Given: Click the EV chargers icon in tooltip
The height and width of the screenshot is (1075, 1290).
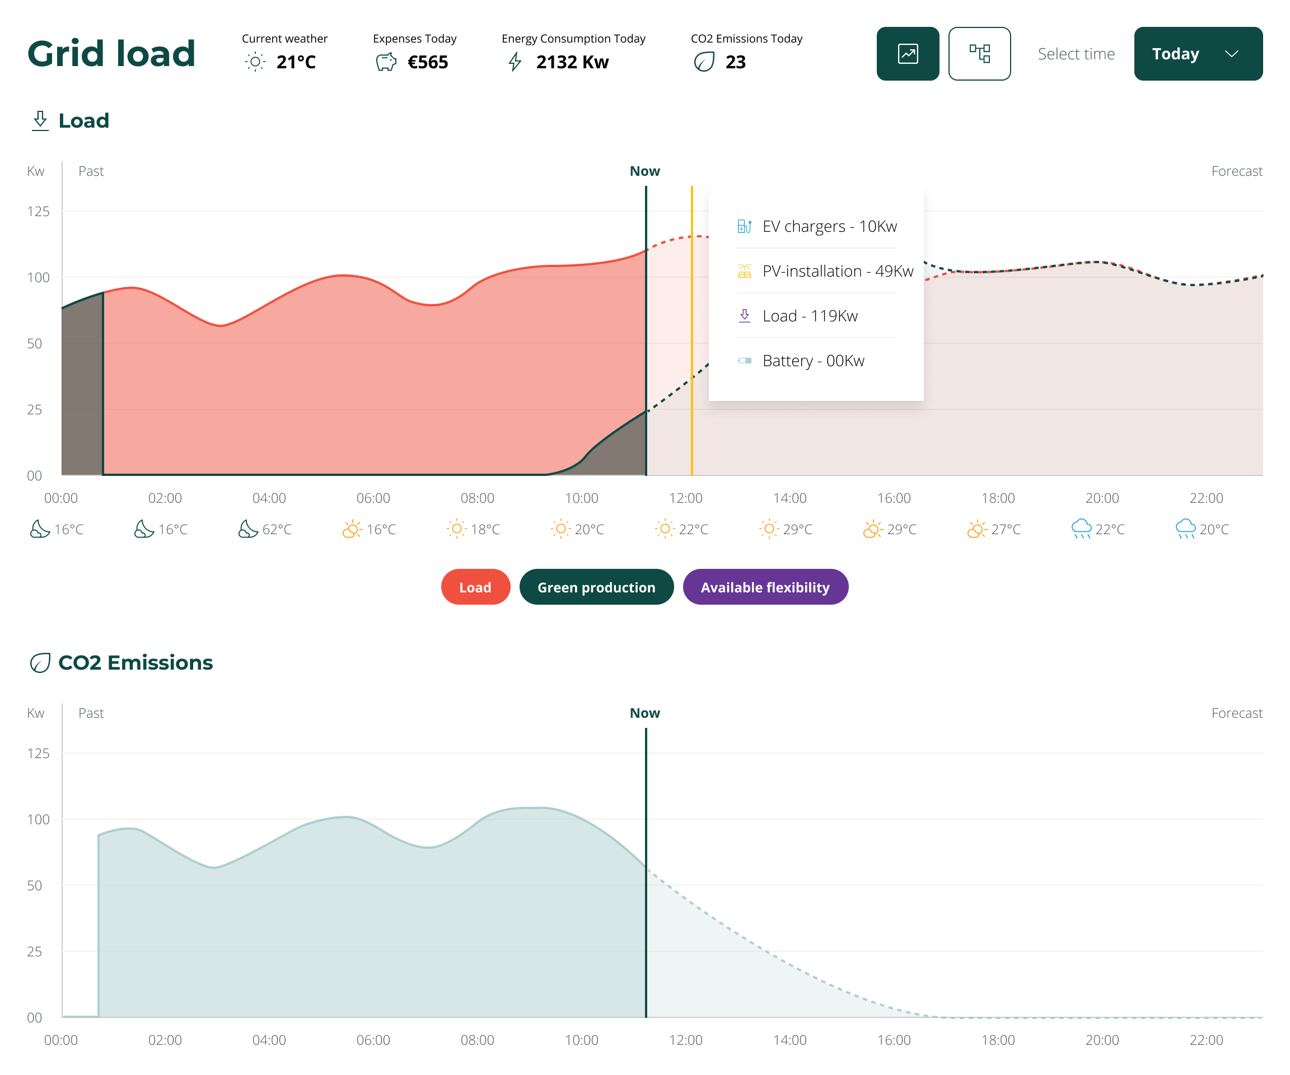Looking at the screenshot, I should tap(744, 225).
